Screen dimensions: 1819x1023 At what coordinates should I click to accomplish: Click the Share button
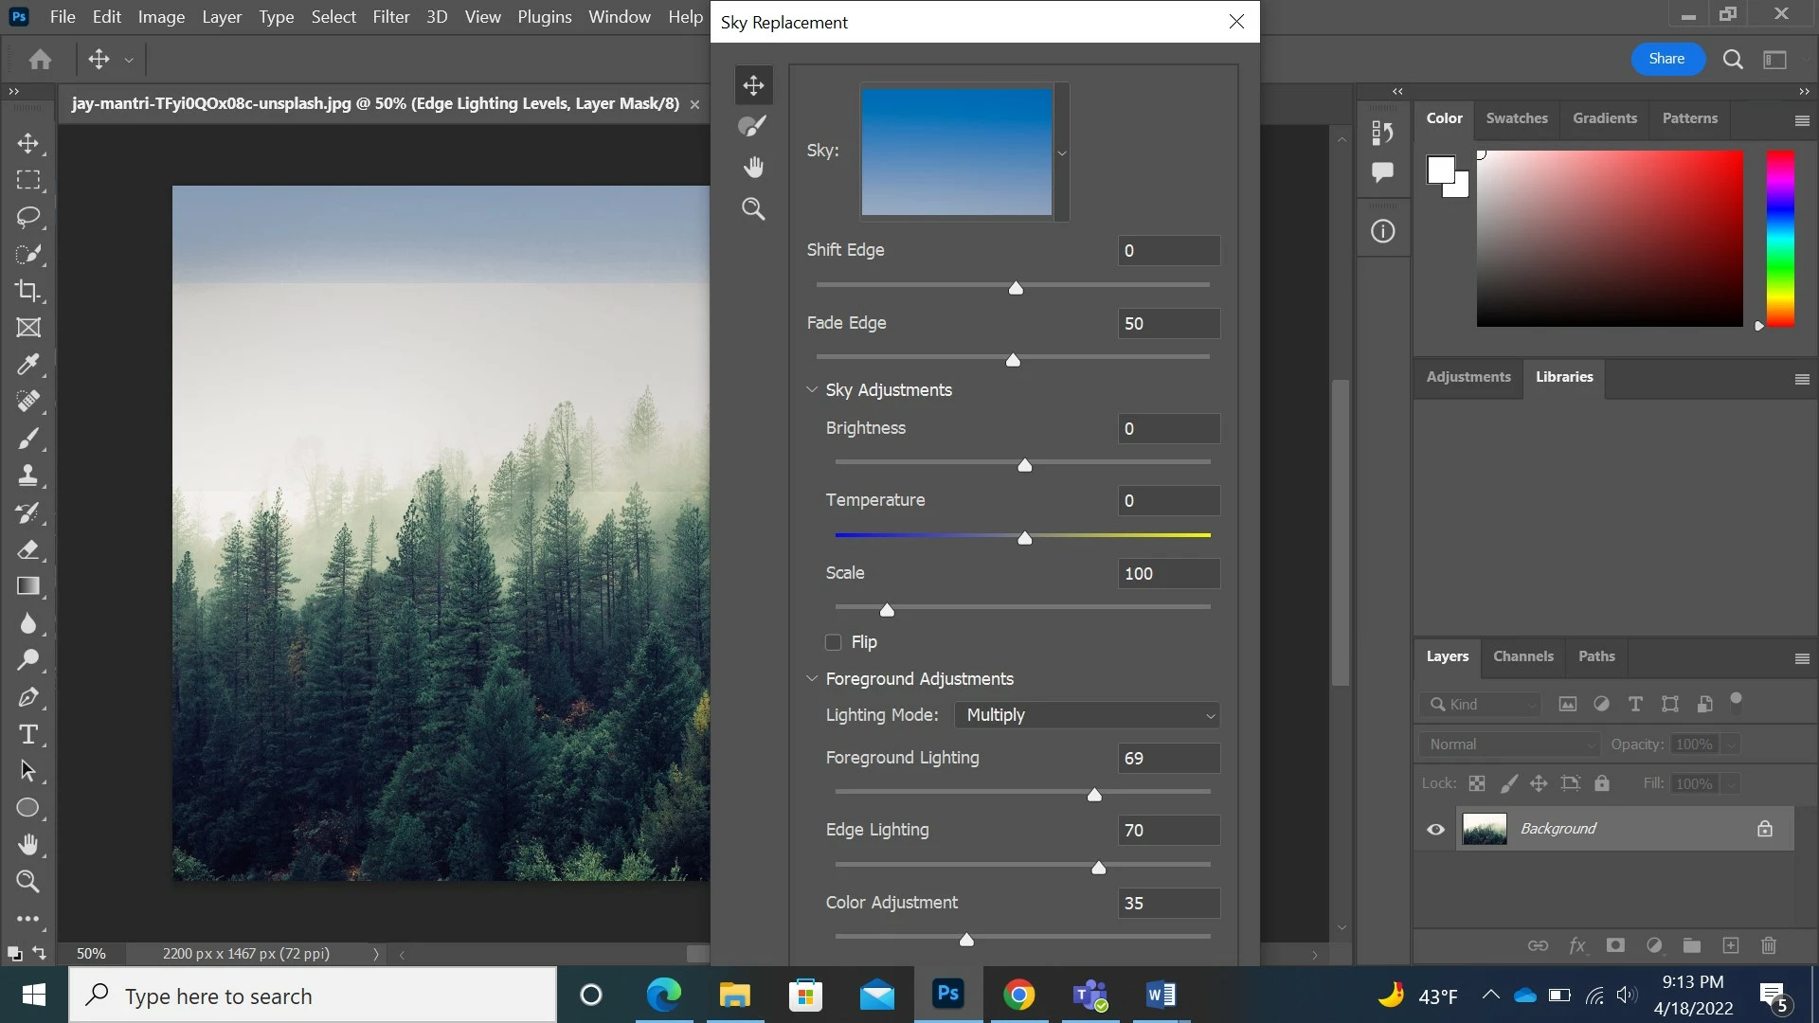[1666, 59]
